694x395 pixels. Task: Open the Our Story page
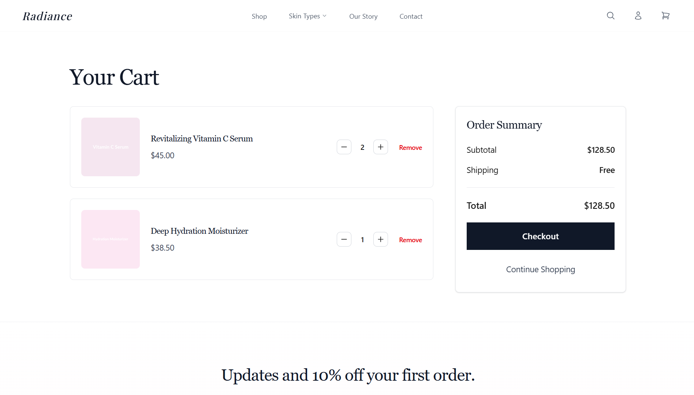tap(363, 16)
